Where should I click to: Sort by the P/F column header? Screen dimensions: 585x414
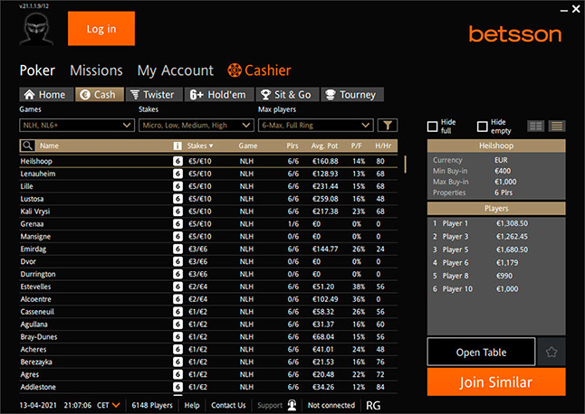tap(356, 146)
